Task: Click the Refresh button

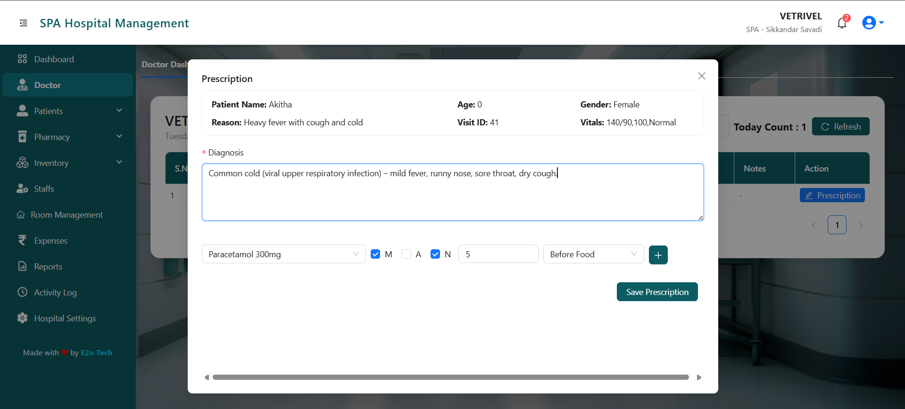Action: (x=840, y=127)
